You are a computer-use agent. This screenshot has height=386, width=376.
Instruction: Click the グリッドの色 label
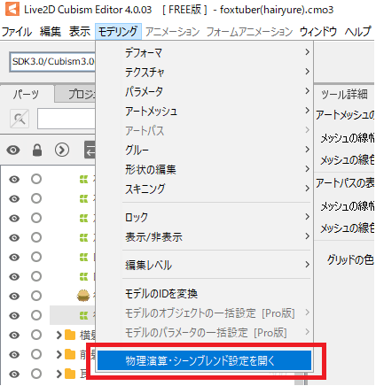pos(350,259)
